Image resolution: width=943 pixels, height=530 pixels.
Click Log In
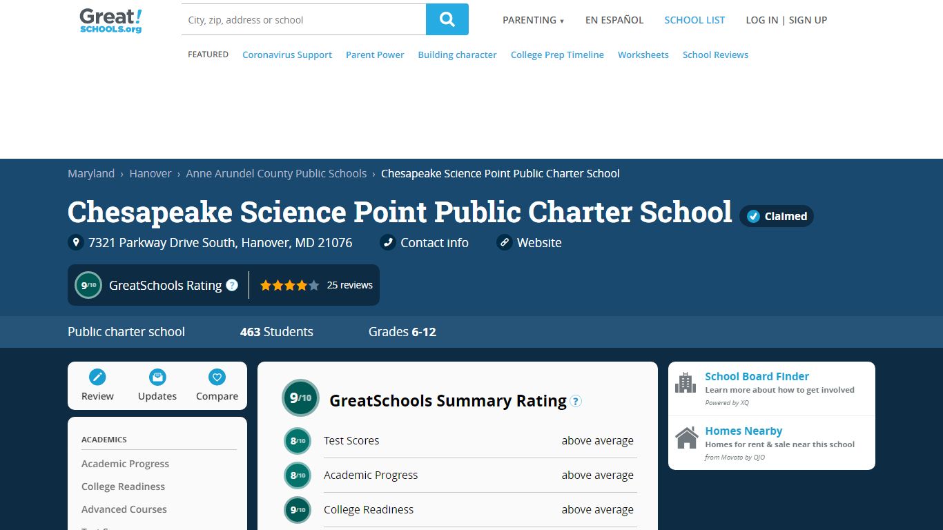(x=762, y=20)
